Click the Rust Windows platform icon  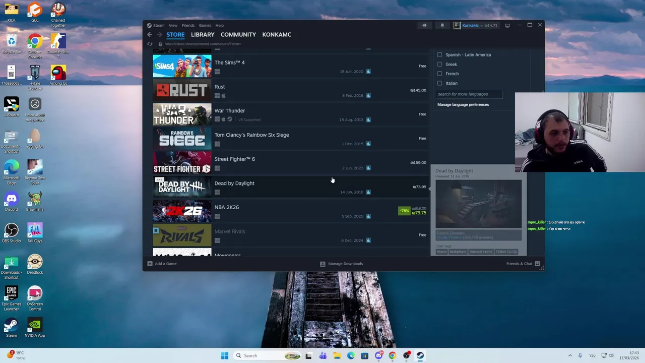(x=217, y=95)
